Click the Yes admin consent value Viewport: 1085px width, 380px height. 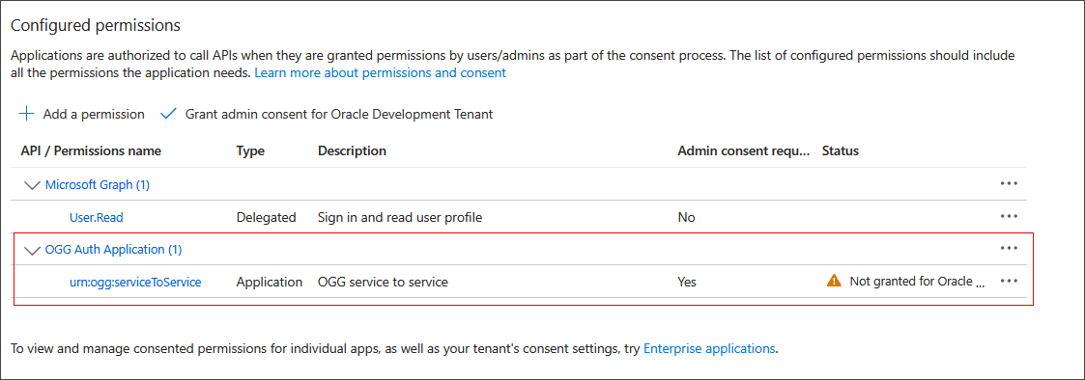687,282
